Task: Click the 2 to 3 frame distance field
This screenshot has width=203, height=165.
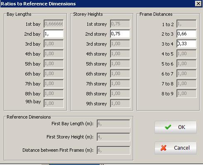Action: click(x=186, y=34)
